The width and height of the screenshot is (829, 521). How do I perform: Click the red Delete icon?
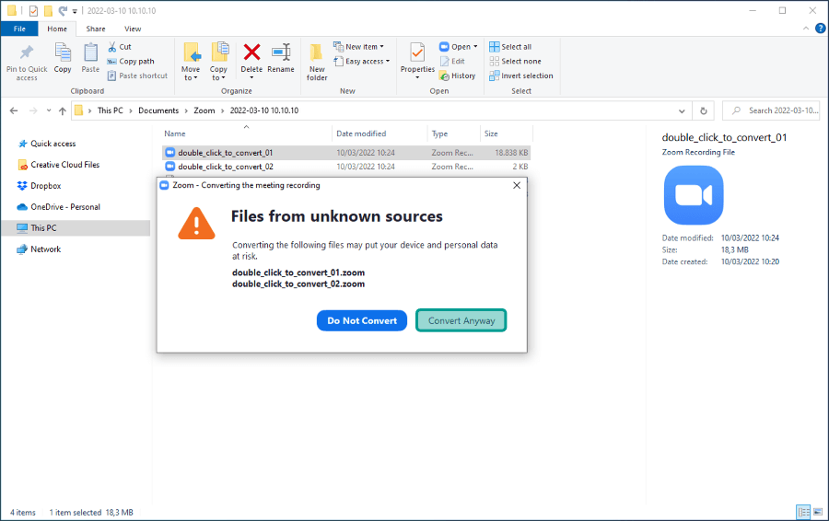pos(251,52)
